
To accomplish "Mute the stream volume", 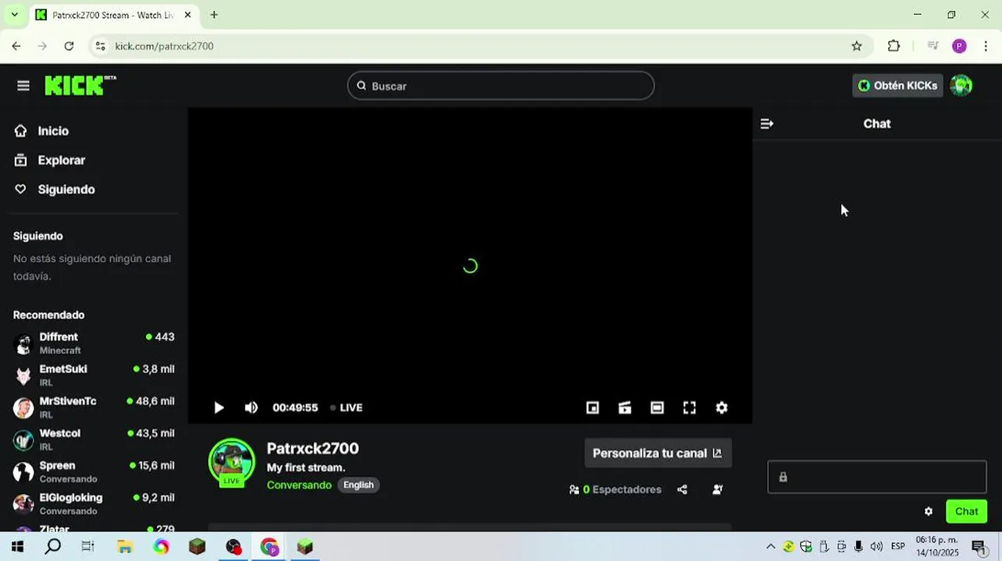I will coord(251,408).
